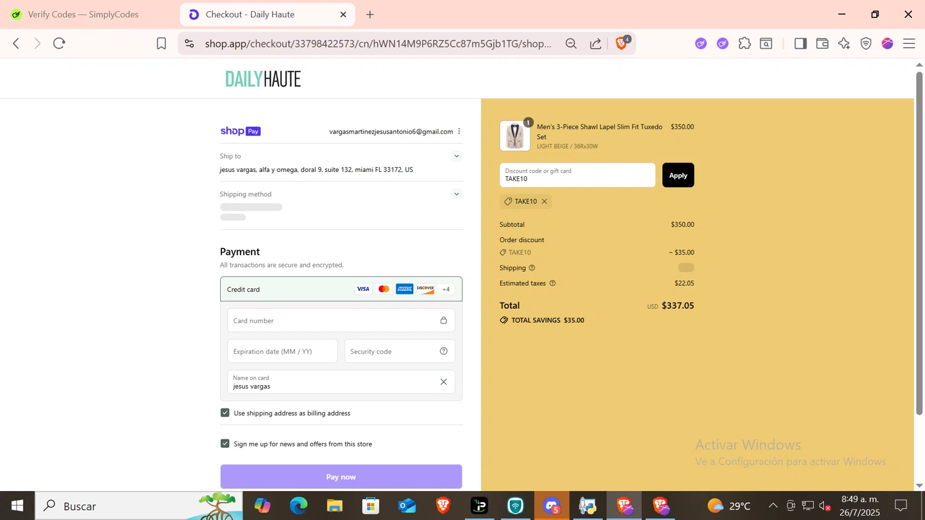Open Leo AI sparkle icon
Viewport: 925px width, 520px height.
pyautogui.click(x=844, y=43)
